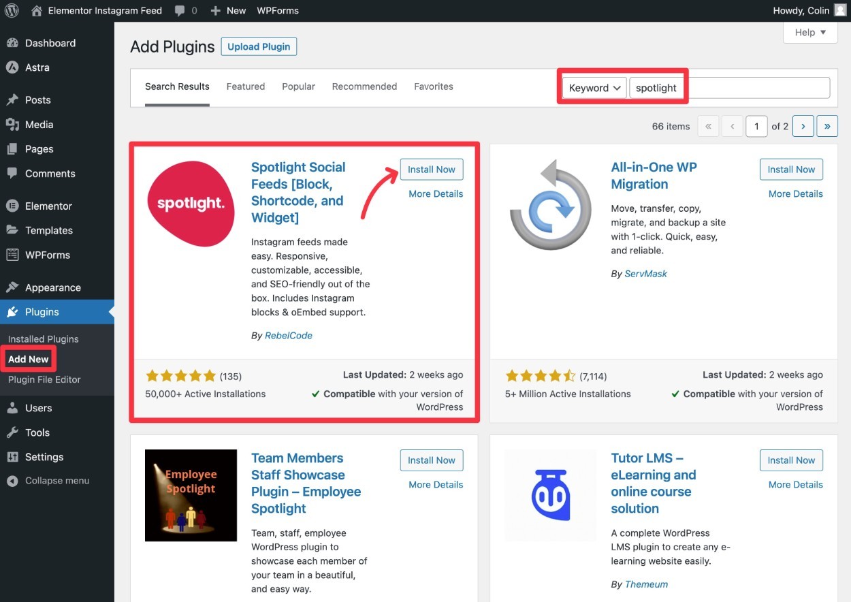Switch to the Recommended tab
The height and width of the screenshot is (602, 851).
pyautogui.click(x=364, y=86)
